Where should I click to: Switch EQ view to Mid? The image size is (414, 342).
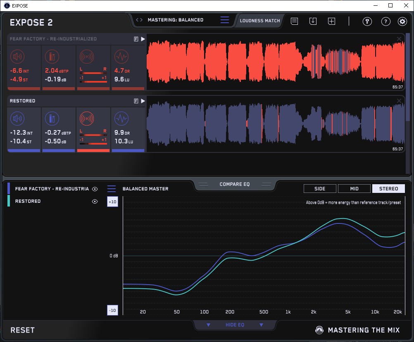(x=354, y=189)
